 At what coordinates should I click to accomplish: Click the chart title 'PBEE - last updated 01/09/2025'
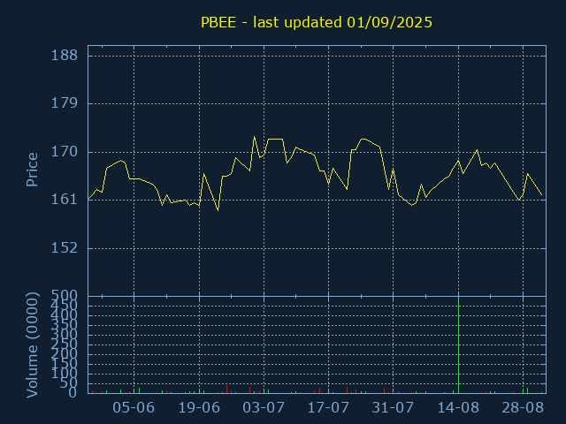(317, 22)
